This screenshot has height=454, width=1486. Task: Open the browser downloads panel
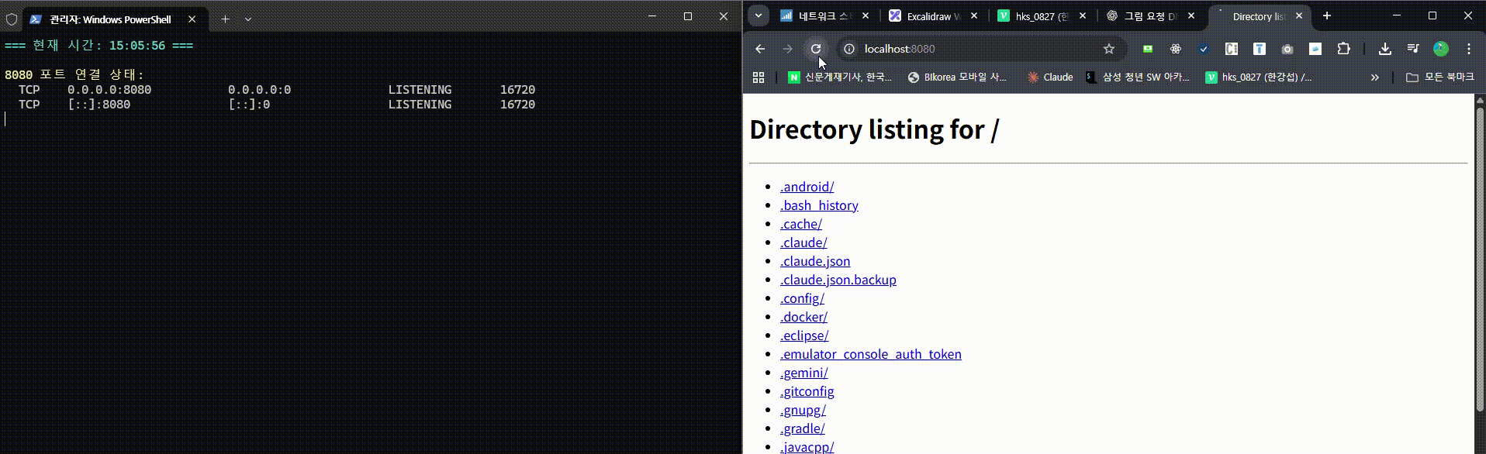tap(1385, 49)
